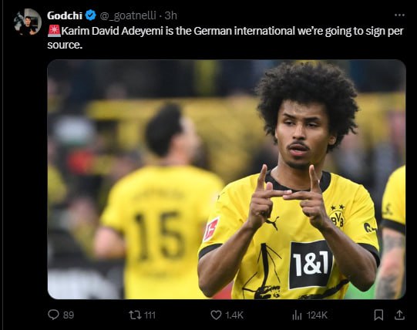
Task: Open the three-dot more options menu
Action: (399, 15)
